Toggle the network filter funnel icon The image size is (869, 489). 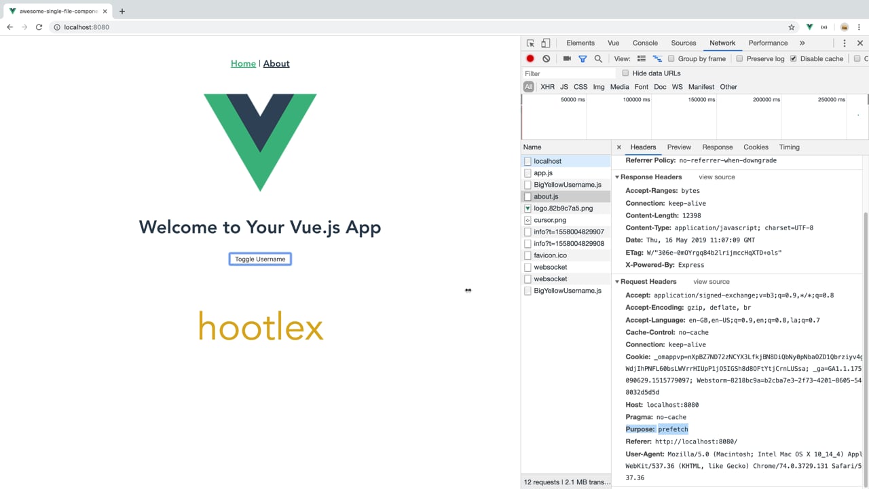pyautogui.click(x=583, y=59)
